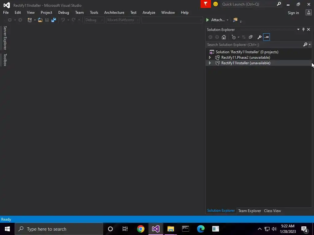Image resolution: width=314 pixels, height=235 pixels.
Task: Click the Attach start button
Action: click(x=216, y=20)
